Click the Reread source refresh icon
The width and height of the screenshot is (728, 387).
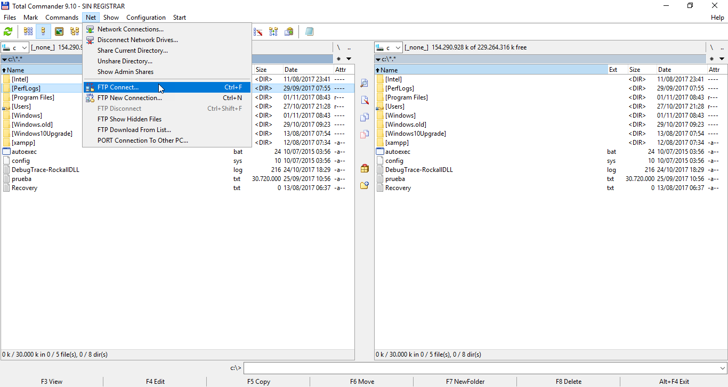pyautogui.click(x=8, y=31)
